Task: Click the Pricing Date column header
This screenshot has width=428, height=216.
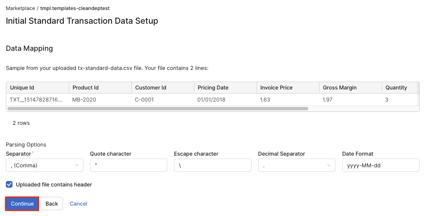Action: (225, 87)
